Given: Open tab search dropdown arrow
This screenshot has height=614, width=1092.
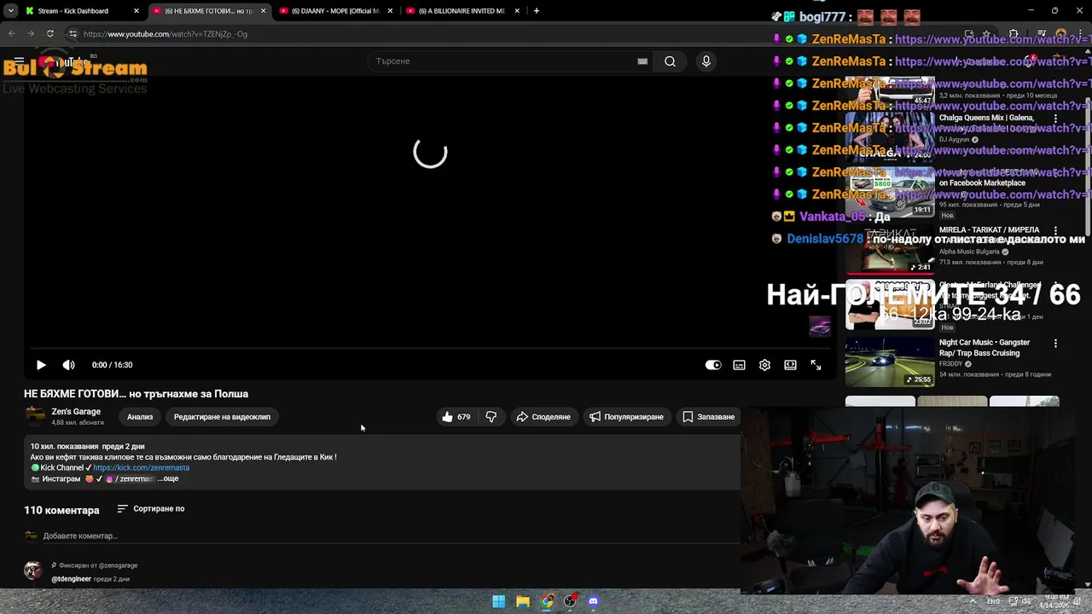Looking at the screenshot, I should pyautogui.click(x=10, y=11).
